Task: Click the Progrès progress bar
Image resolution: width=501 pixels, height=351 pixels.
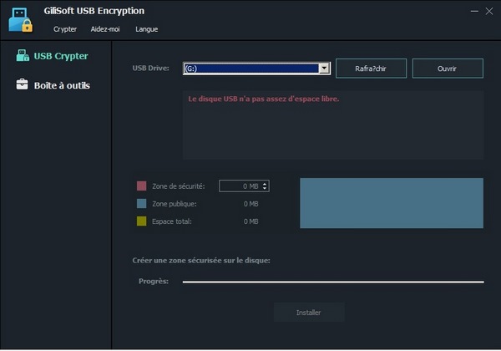Action: (x=333, y=282)
